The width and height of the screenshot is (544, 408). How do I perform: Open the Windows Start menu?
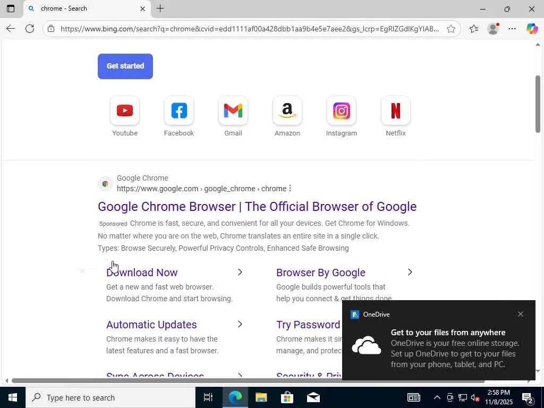pos(13,397)
